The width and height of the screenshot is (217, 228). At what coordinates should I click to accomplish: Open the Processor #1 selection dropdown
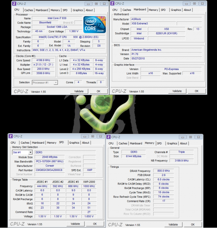coord(56,83)
